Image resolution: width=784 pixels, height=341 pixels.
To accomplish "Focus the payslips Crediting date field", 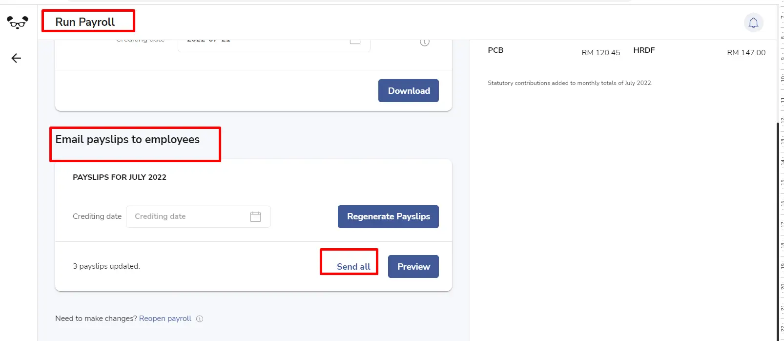I will point(198,216).
